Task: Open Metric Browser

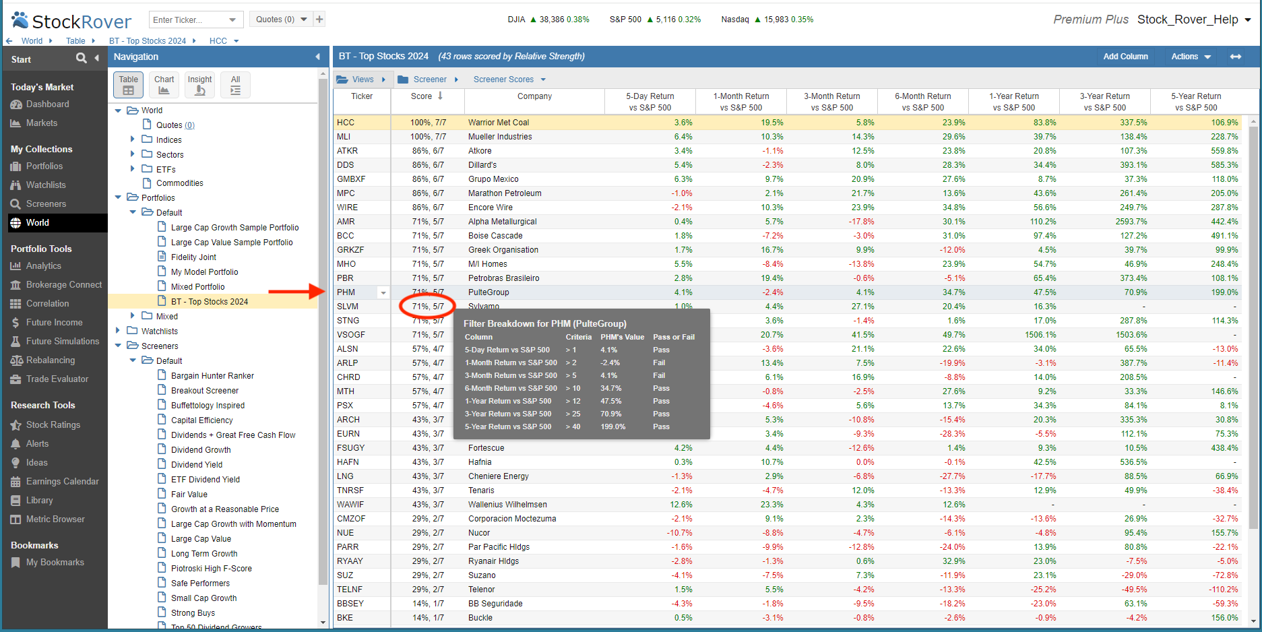Action: pyautogui.click(x=55, y=519)
